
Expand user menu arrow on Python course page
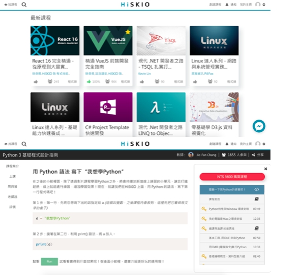click(264, 144)
